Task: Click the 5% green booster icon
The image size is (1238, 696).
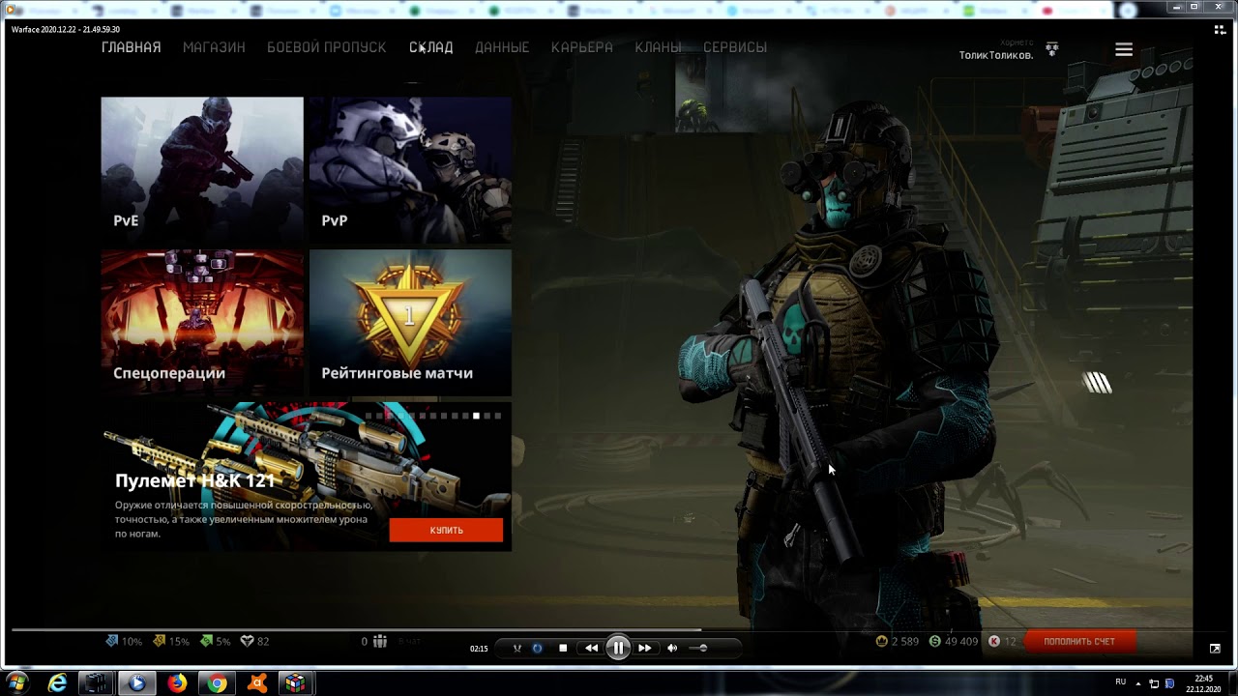Action: 205,641
